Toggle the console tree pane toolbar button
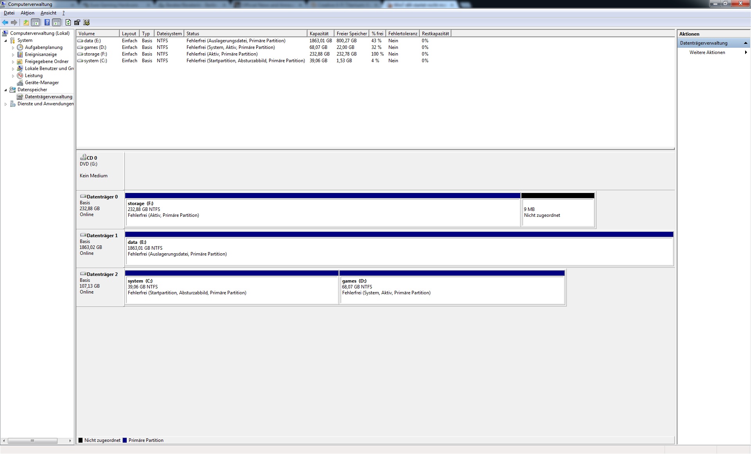The image size is (751, 454). click(x=36, y=23)
